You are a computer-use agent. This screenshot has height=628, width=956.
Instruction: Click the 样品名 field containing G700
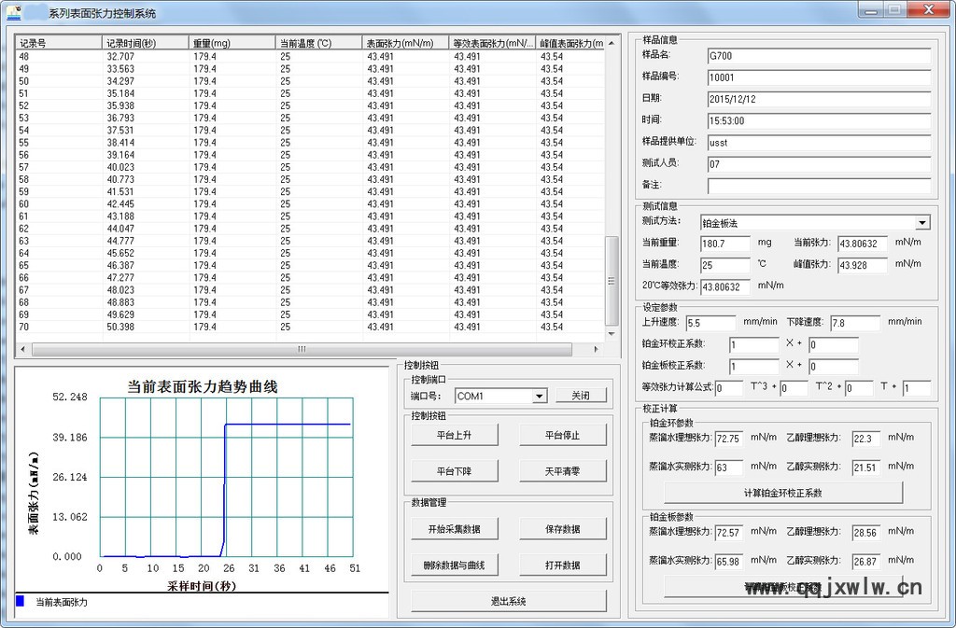point(819,56)
